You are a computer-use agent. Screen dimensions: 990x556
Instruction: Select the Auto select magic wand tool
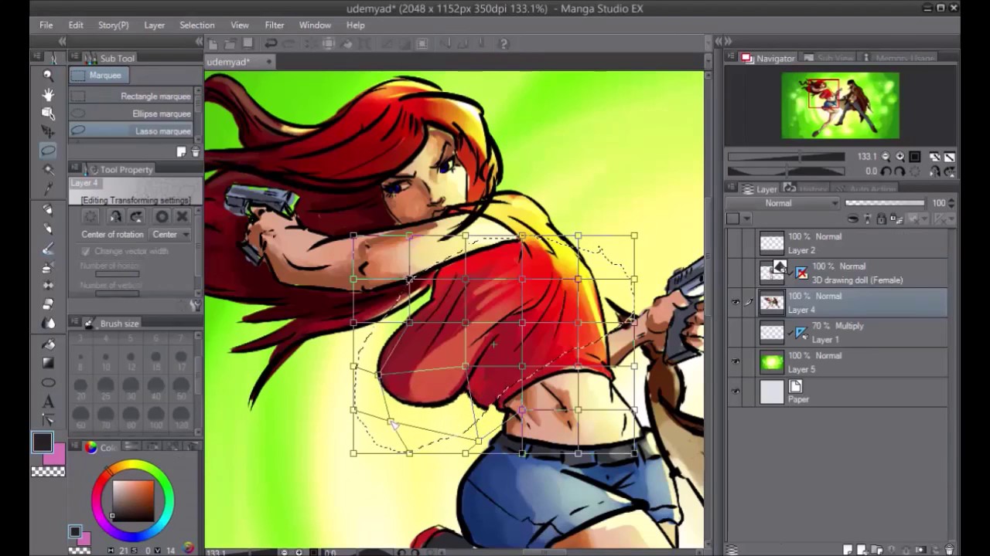pos(48,170)
